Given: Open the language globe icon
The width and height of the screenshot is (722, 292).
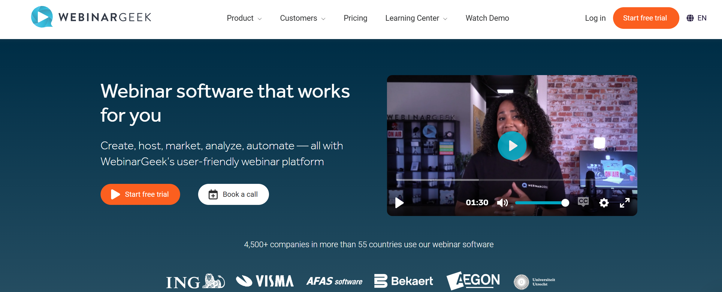Looking at the screenshot, I should (x=690, y=18).
